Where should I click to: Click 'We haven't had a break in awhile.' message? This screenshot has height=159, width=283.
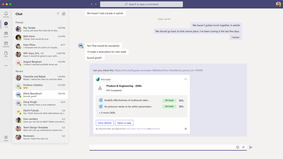105,13
